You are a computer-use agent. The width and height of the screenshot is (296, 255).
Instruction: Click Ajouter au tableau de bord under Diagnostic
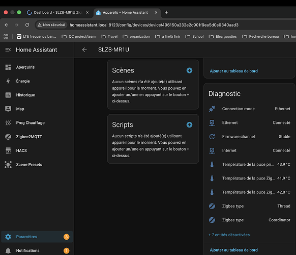tap(234, 250)
